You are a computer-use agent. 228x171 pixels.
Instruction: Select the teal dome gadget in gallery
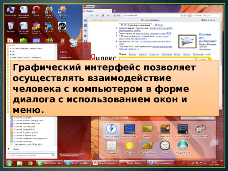tap(183, 147)
